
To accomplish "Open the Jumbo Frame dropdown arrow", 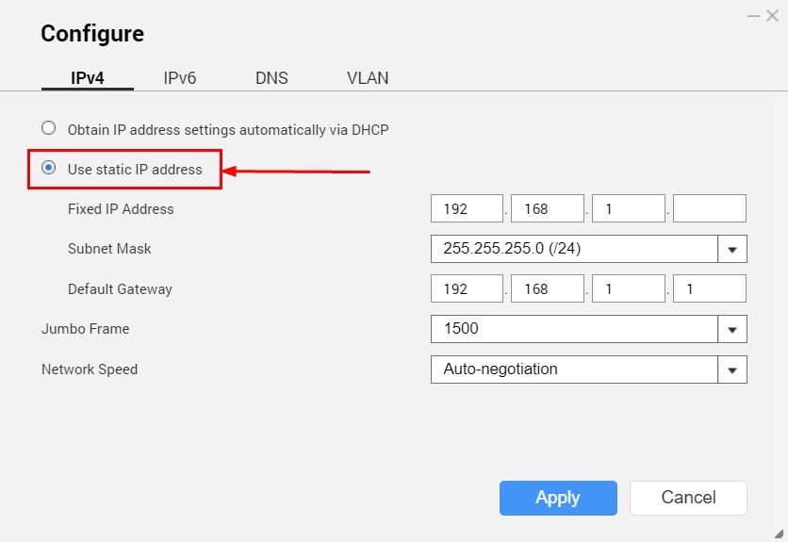I will point(732,330).
